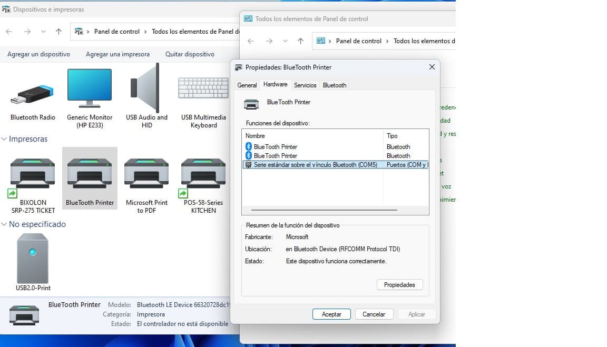Switch to the Bluetooth tab

coord(335,85)
